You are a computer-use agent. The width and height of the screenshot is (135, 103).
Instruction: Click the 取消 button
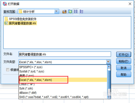click(x=124, y=68)
